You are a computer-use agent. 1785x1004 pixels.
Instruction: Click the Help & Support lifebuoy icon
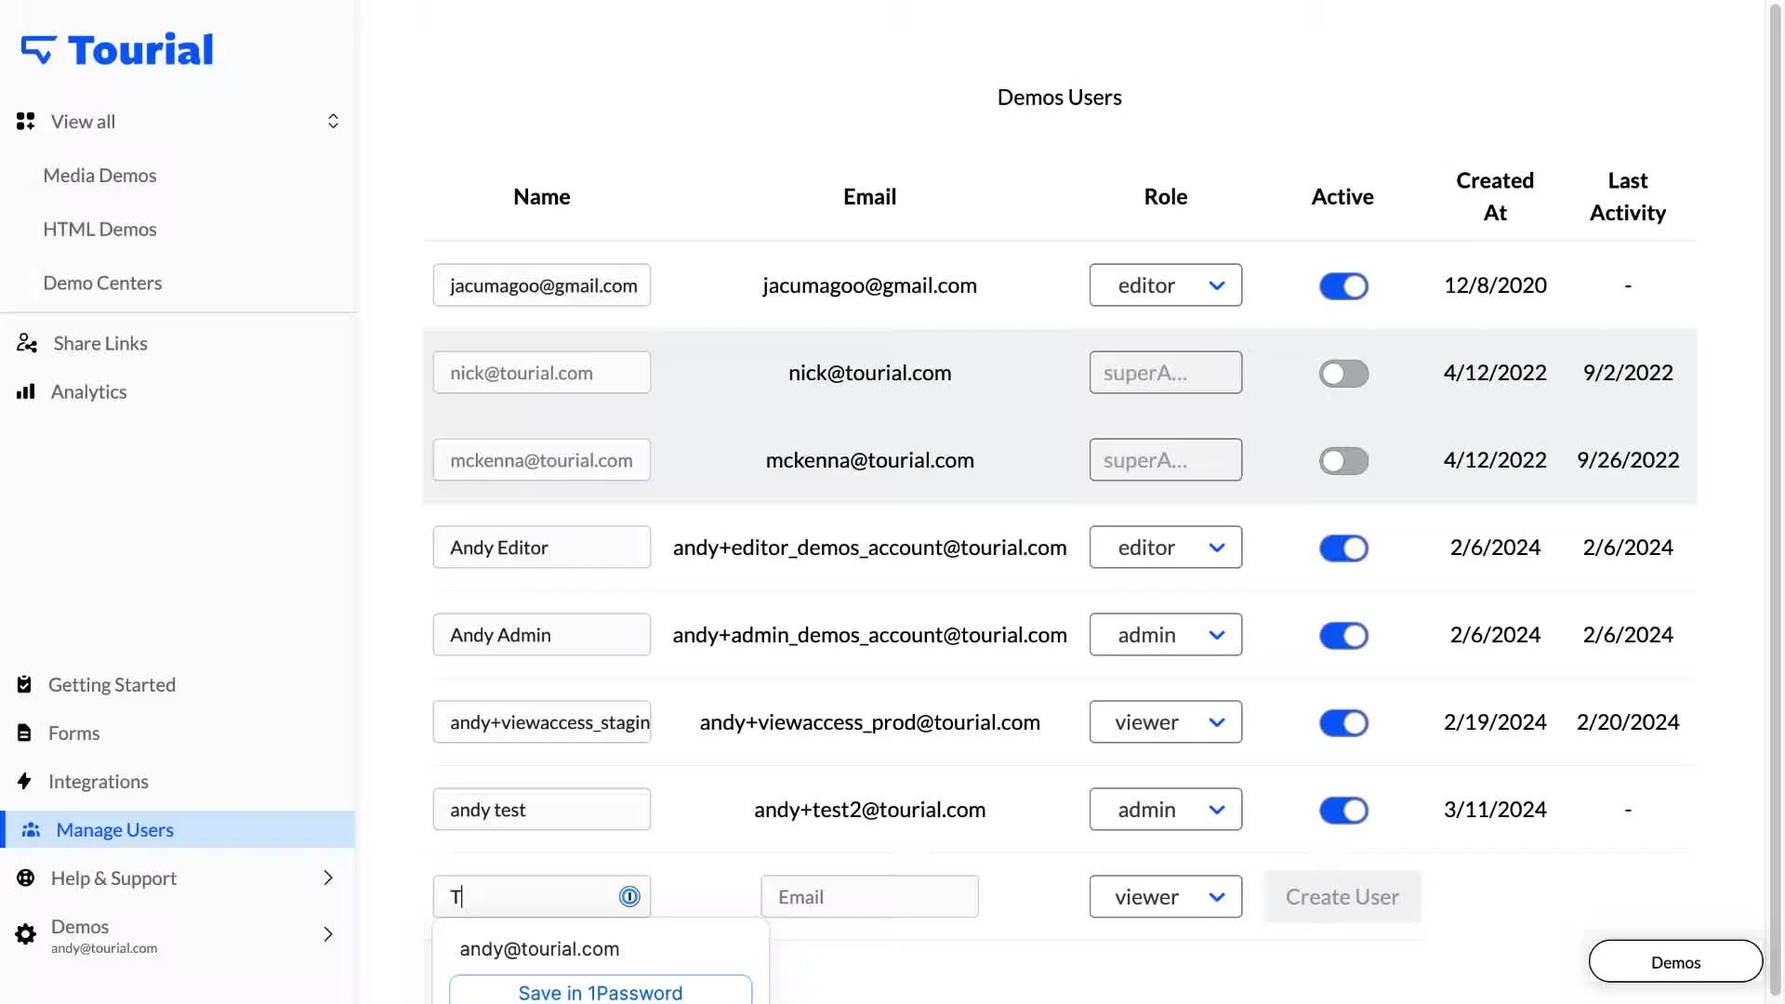coord(26,878)
